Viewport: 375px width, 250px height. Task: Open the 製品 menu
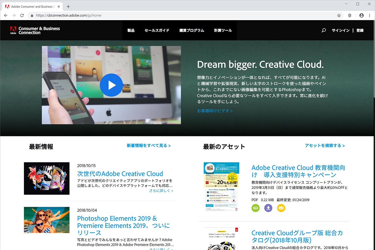click(x=131, y=30)
